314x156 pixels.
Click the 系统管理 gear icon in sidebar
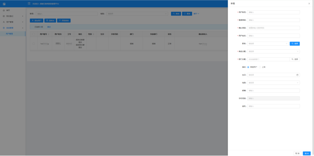coord(4,28)
